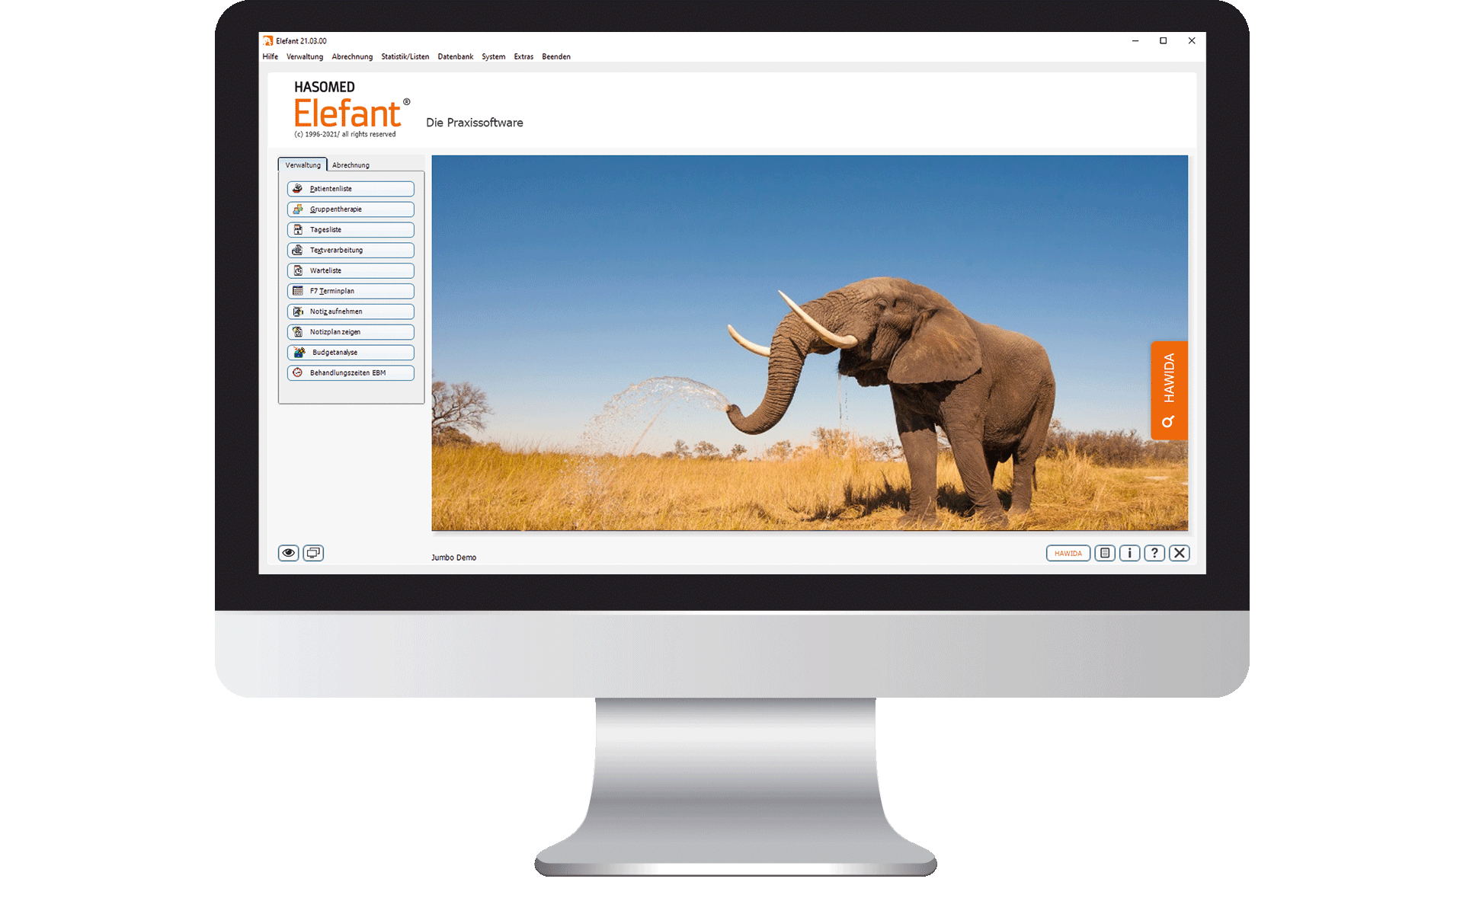The height and width of the screenshot is (914, 1463).
Task: Click Notiz aufnehmen label
Action: coord(336,312)
